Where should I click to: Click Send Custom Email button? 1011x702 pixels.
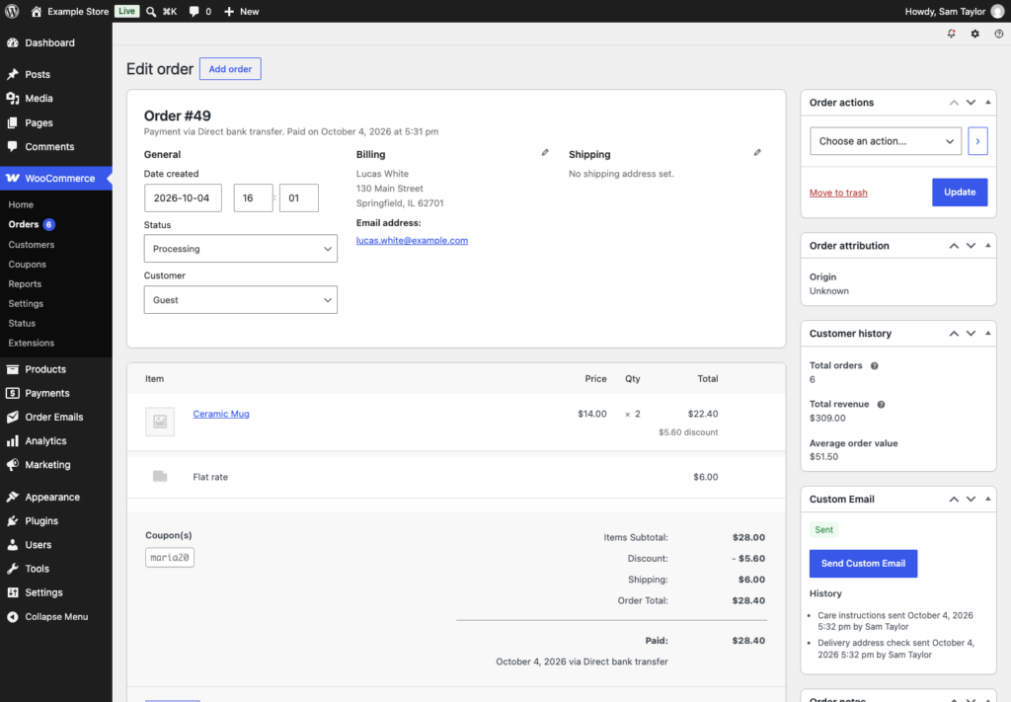[863, 564]
